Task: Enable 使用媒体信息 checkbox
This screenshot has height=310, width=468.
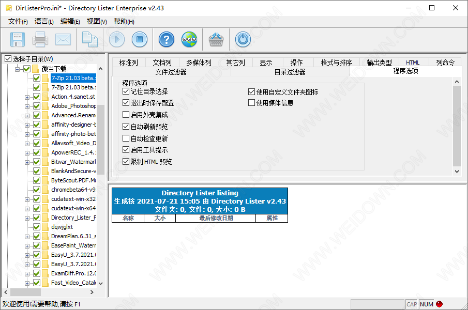Action: point(252,102)
